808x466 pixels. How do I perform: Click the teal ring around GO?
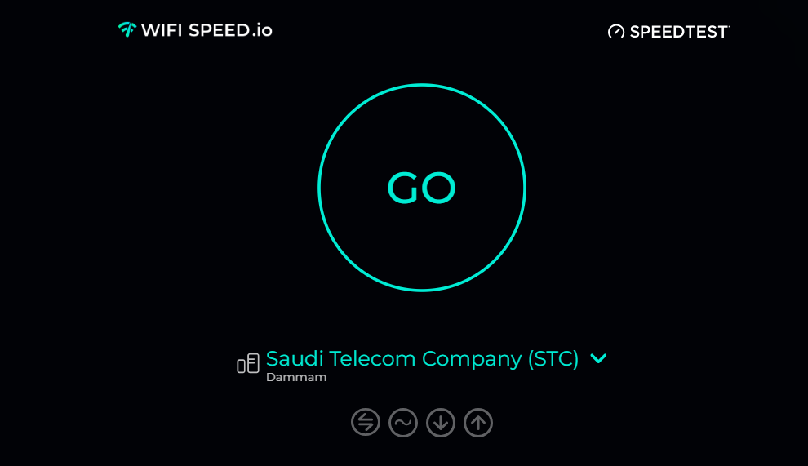[x=422, y=85]
